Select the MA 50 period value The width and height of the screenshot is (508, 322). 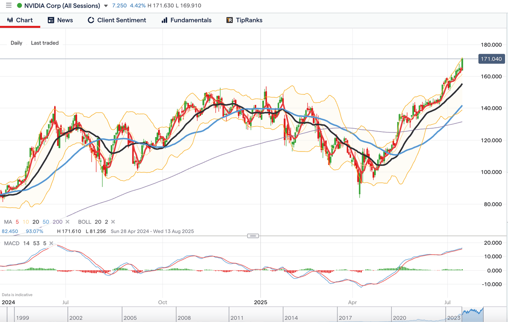(46, 222)
